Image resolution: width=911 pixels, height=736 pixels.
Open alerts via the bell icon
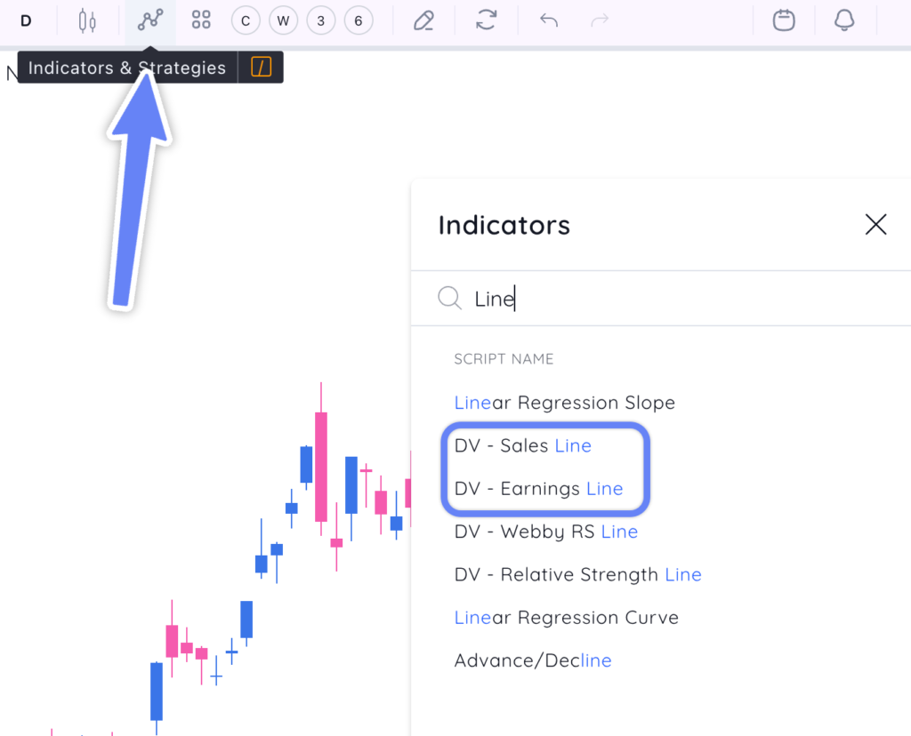pos(845,20)
